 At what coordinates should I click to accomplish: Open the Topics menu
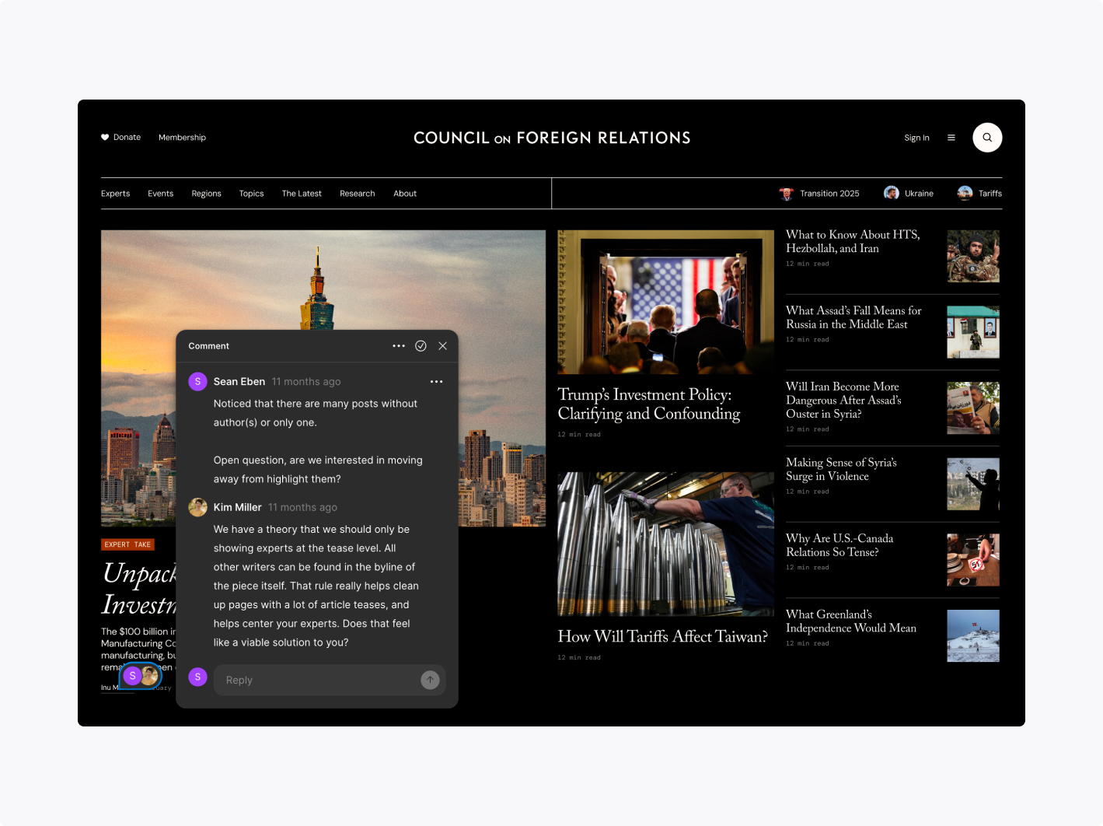point(252,194)
